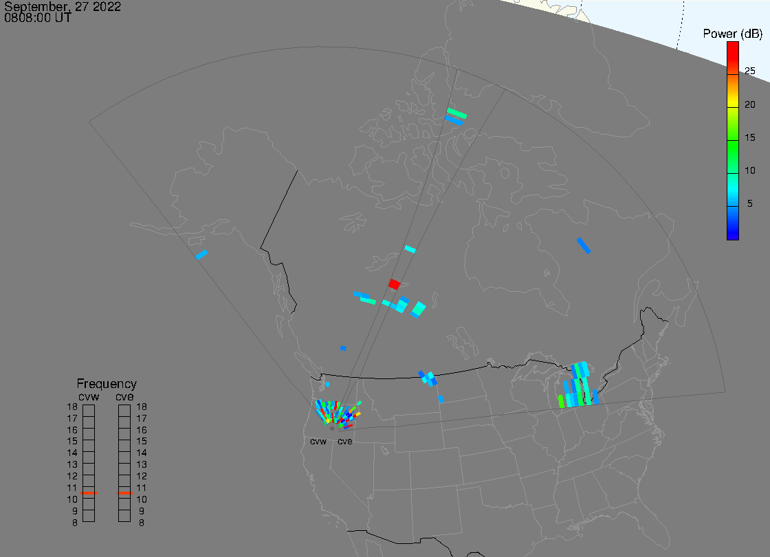Click the "cve" radar label on the map
Viewport: 770px width, 557px height.
pos(344,442)
